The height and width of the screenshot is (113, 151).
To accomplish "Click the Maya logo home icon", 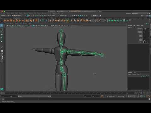I will [x=2, y=89].
